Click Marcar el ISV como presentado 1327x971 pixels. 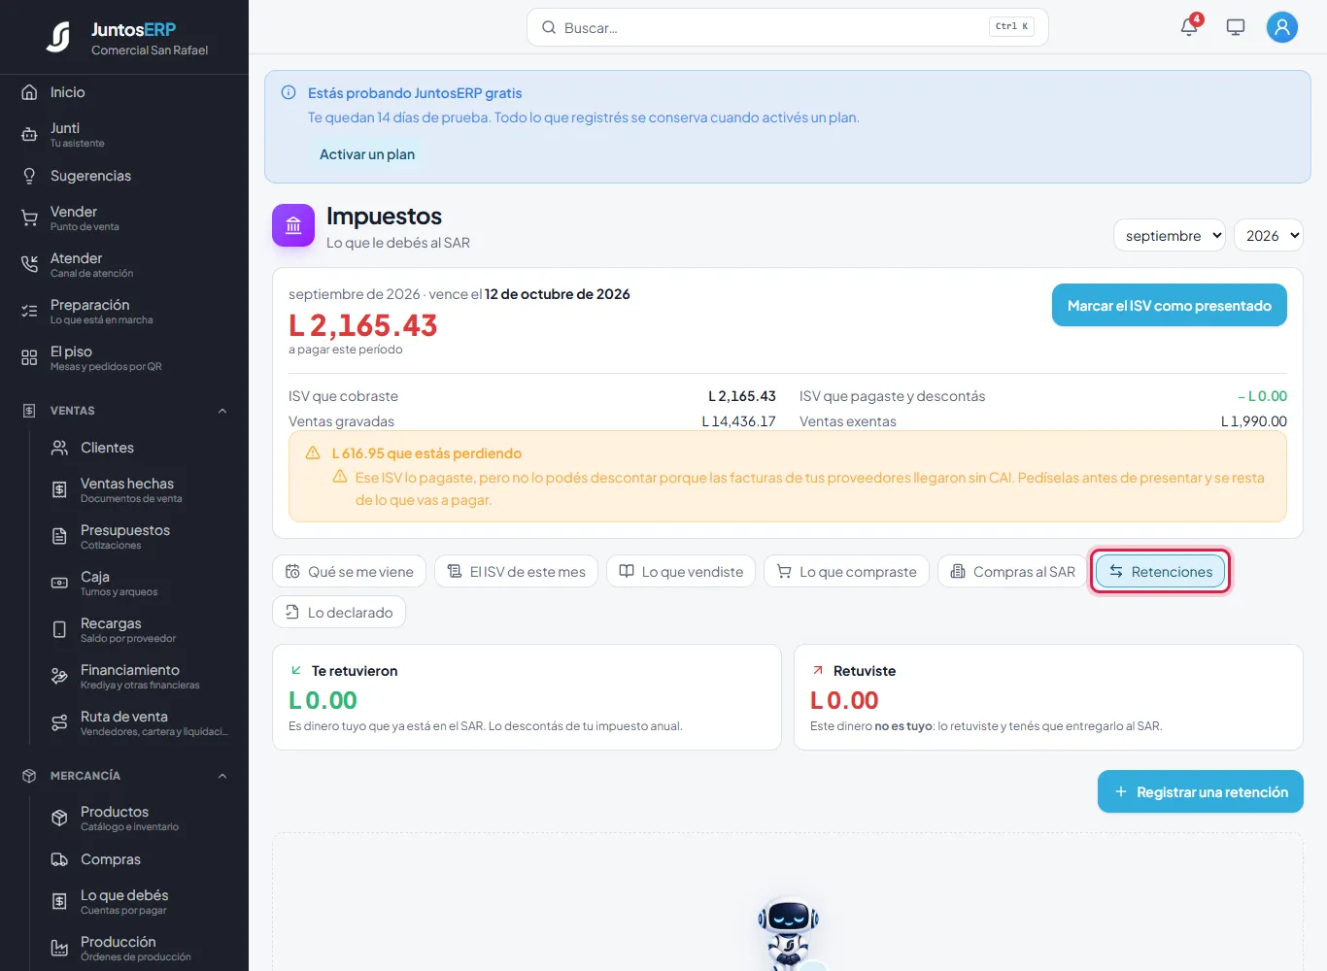pos(1170,306)
